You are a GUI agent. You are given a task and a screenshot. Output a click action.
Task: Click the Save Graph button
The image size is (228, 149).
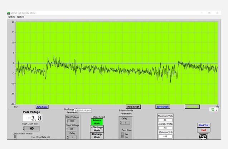coord(163,107)
